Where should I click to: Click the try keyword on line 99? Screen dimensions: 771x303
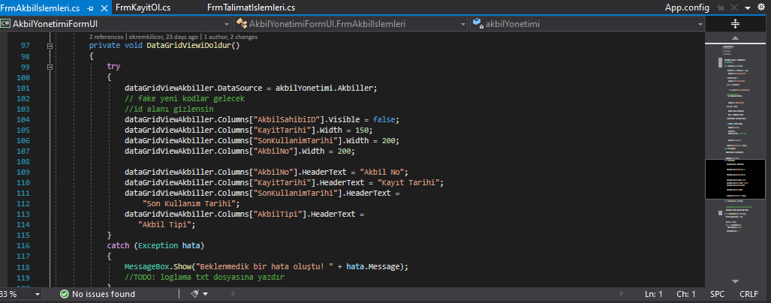click(x=113, y=67)
